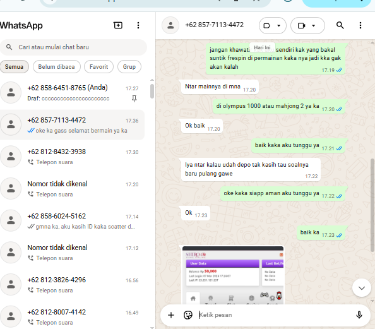Click the voice call icon under +62 812-8007-4142
375x329 pixels.
pyautogui.click(x=30, y=322)
